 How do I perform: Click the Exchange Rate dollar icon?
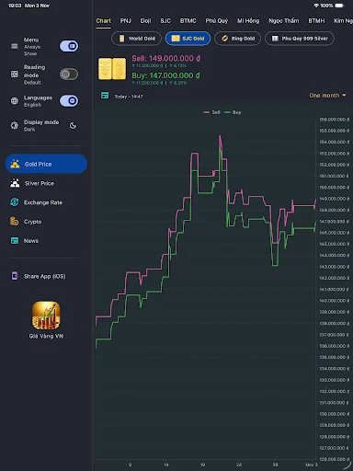tap(15, 202)
